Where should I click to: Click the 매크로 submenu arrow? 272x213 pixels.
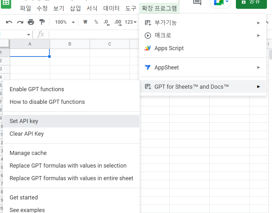[x=258, y=35]
